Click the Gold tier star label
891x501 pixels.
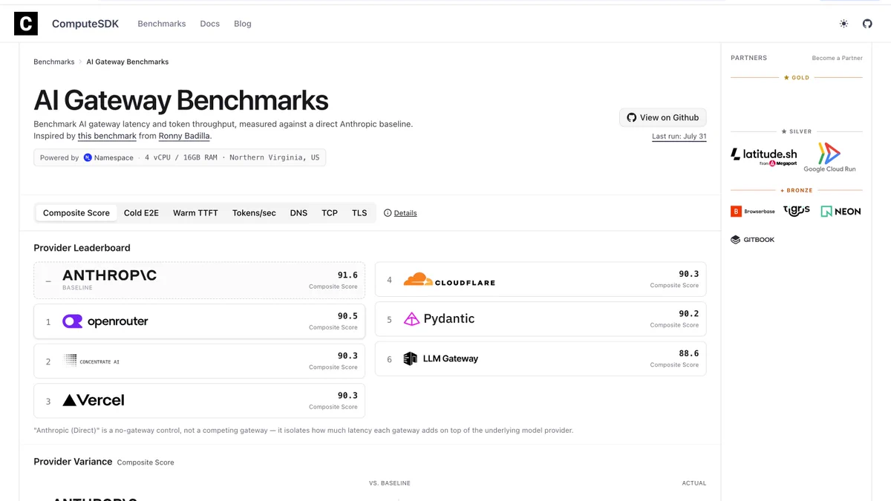click(x=797, y=77)
